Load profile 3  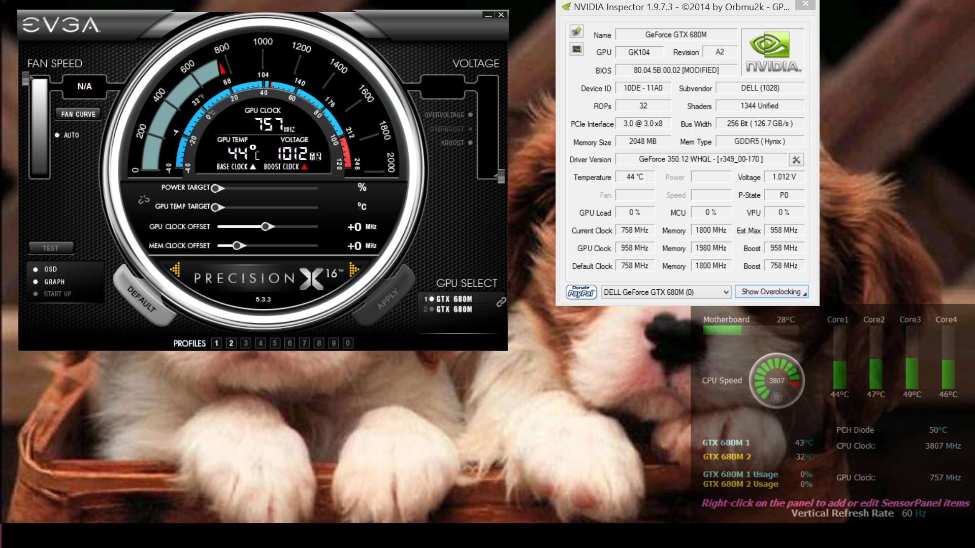(246, 344)
